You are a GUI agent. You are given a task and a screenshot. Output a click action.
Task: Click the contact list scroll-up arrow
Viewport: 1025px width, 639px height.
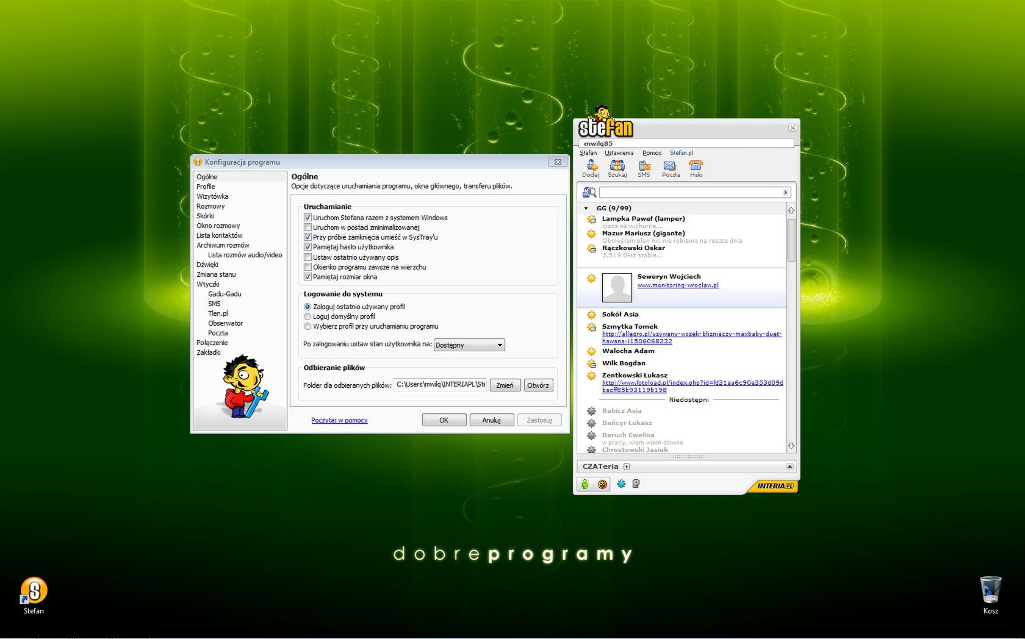791,210
